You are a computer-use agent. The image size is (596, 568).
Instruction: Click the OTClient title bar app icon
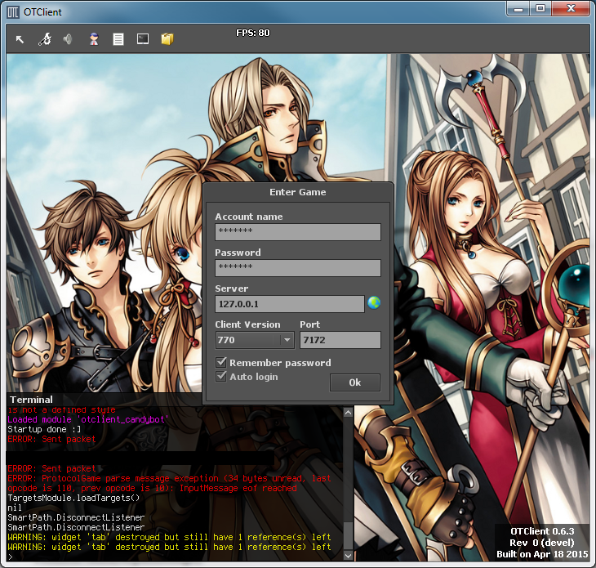(13, 12)
